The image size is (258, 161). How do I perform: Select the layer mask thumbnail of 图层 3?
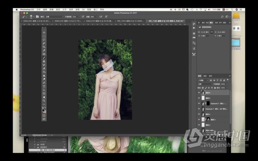(208, 120)
